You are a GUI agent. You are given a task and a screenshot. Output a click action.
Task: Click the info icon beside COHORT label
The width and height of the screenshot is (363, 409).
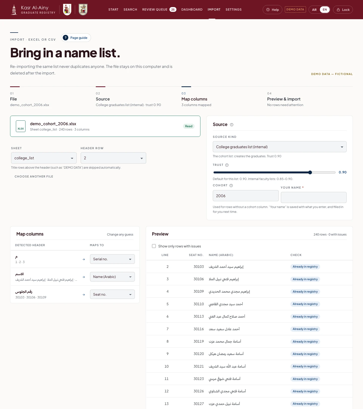(x=231, y=186)
